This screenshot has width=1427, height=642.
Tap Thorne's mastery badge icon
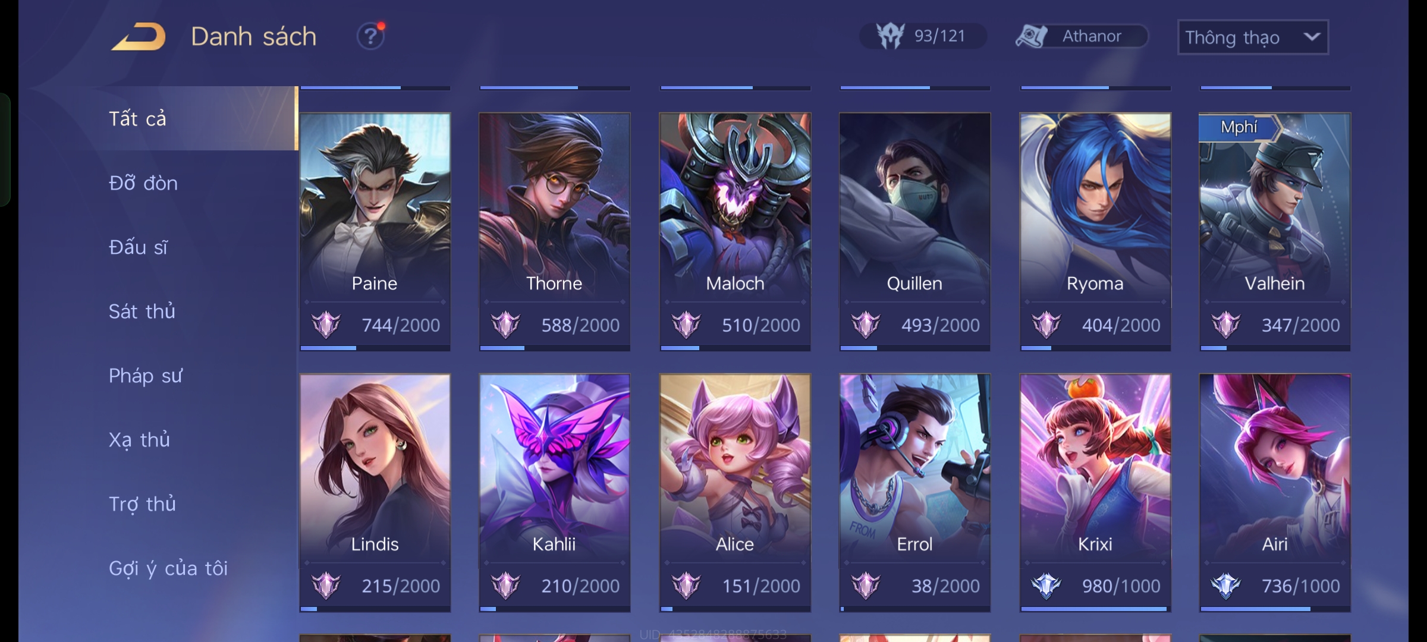point(505,325)
